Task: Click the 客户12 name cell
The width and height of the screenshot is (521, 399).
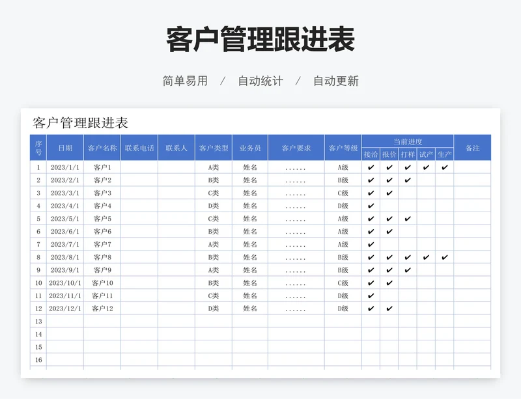Action: pos(102,309)
